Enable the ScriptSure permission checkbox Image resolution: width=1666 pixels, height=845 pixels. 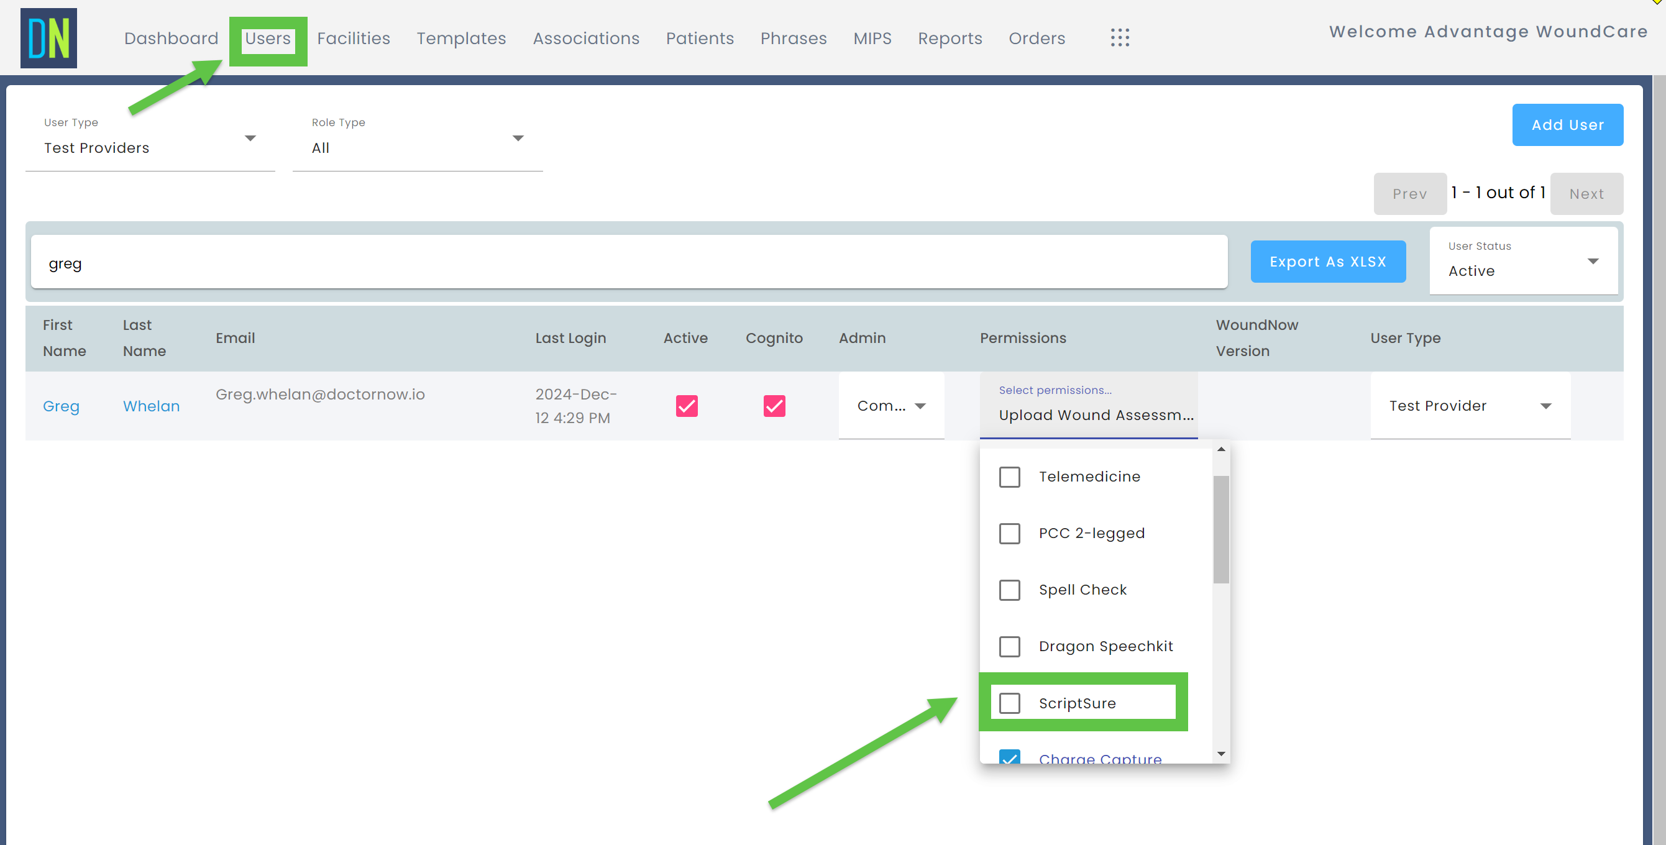[1009, 703]
